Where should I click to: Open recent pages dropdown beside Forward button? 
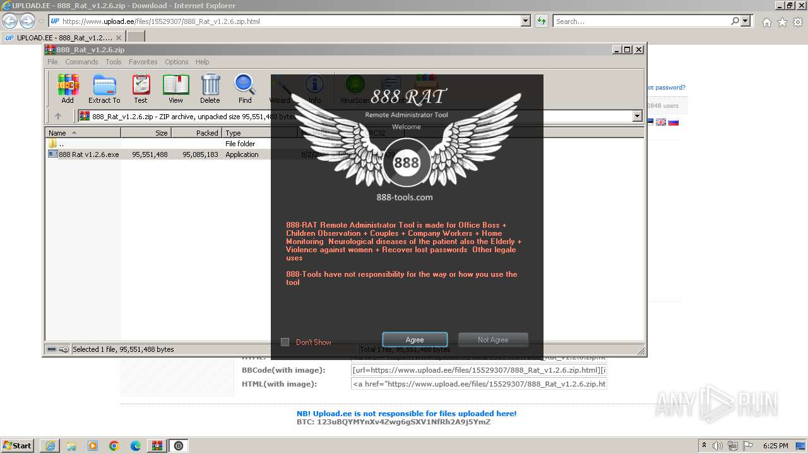[x=41, y=21]
